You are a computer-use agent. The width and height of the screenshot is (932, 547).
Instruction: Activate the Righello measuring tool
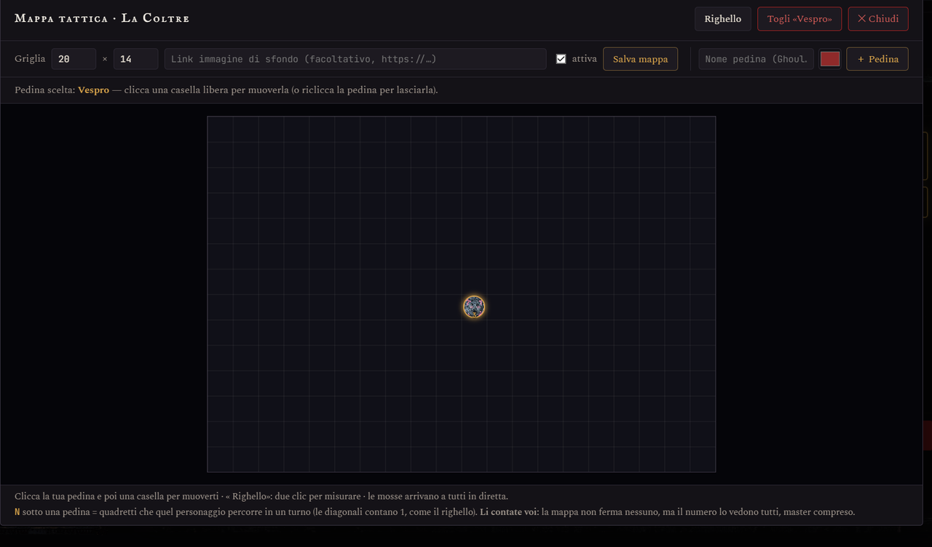click(723, 19)
